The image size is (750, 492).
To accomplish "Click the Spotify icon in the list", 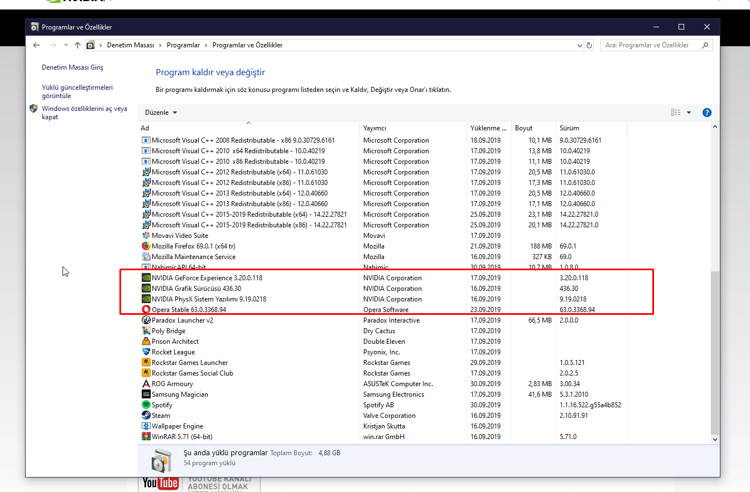I will tap(146, 405).
